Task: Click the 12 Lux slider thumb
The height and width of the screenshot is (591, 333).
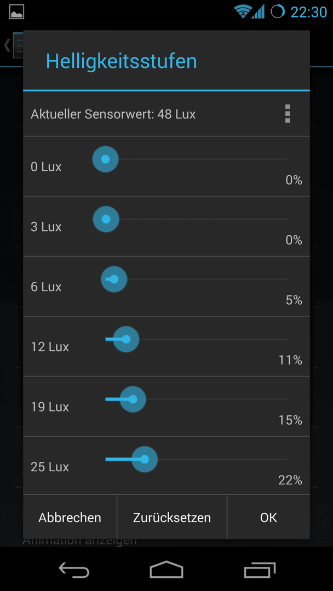Action: point(126,339)
